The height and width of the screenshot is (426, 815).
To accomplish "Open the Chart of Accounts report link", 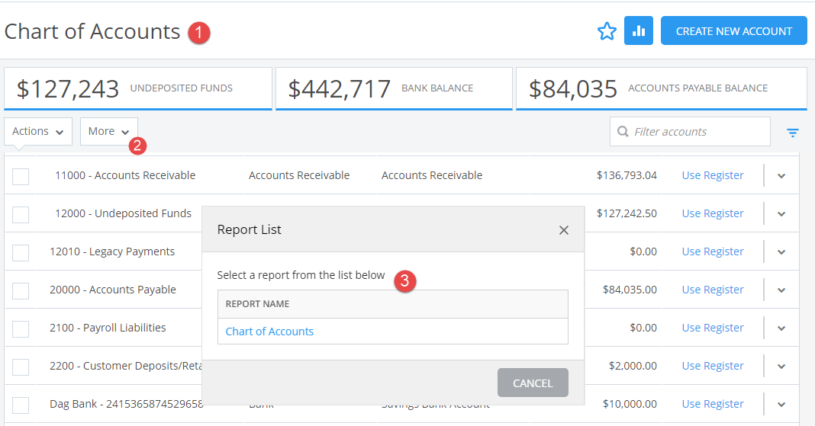I will coord(269,332).
